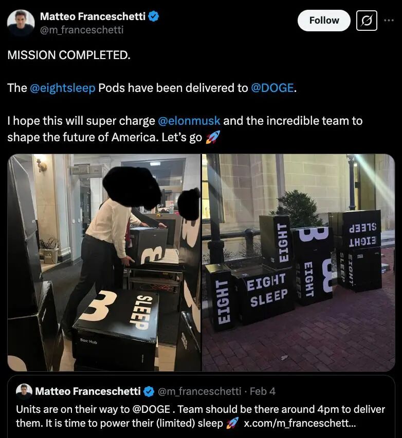402x438 pixels.
Task: Open Matteo Franceschetti's profile avatar
Action: point(21,23)
